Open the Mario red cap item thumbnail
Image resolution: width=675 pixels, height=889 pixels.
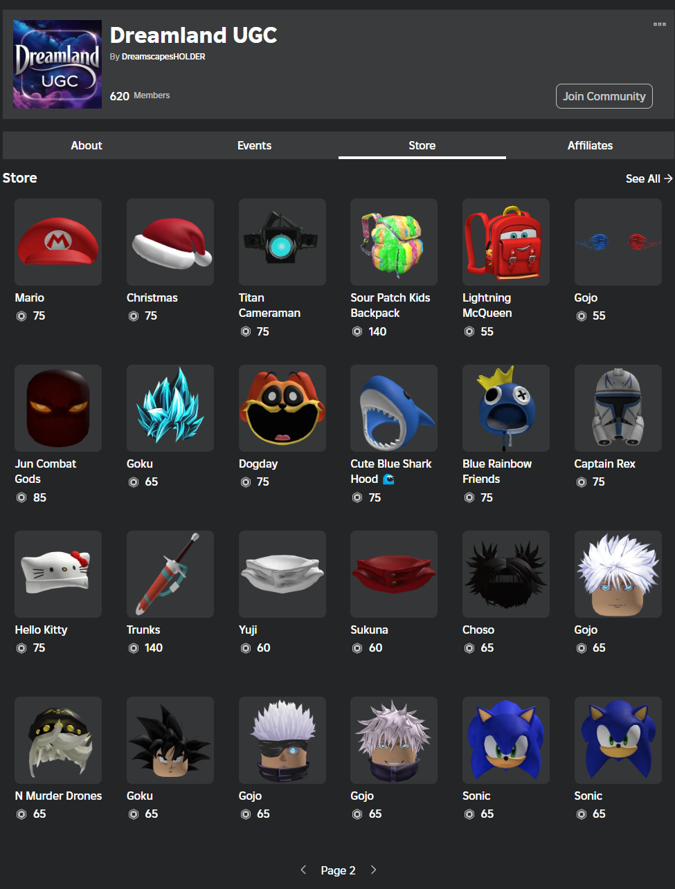[58, 242]
